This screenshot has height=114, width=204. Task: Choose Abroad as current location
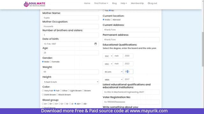coord(111,20)
